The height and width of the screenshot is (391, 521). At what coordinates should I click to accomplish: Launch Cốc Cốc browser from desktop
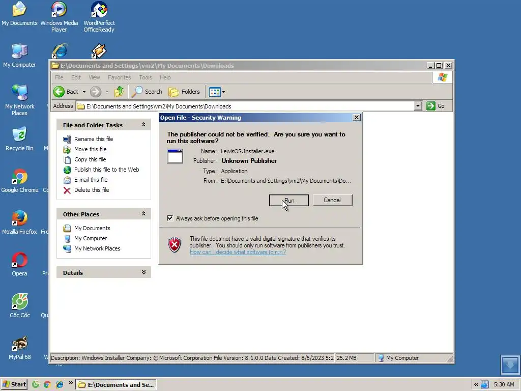coord(20,306)
